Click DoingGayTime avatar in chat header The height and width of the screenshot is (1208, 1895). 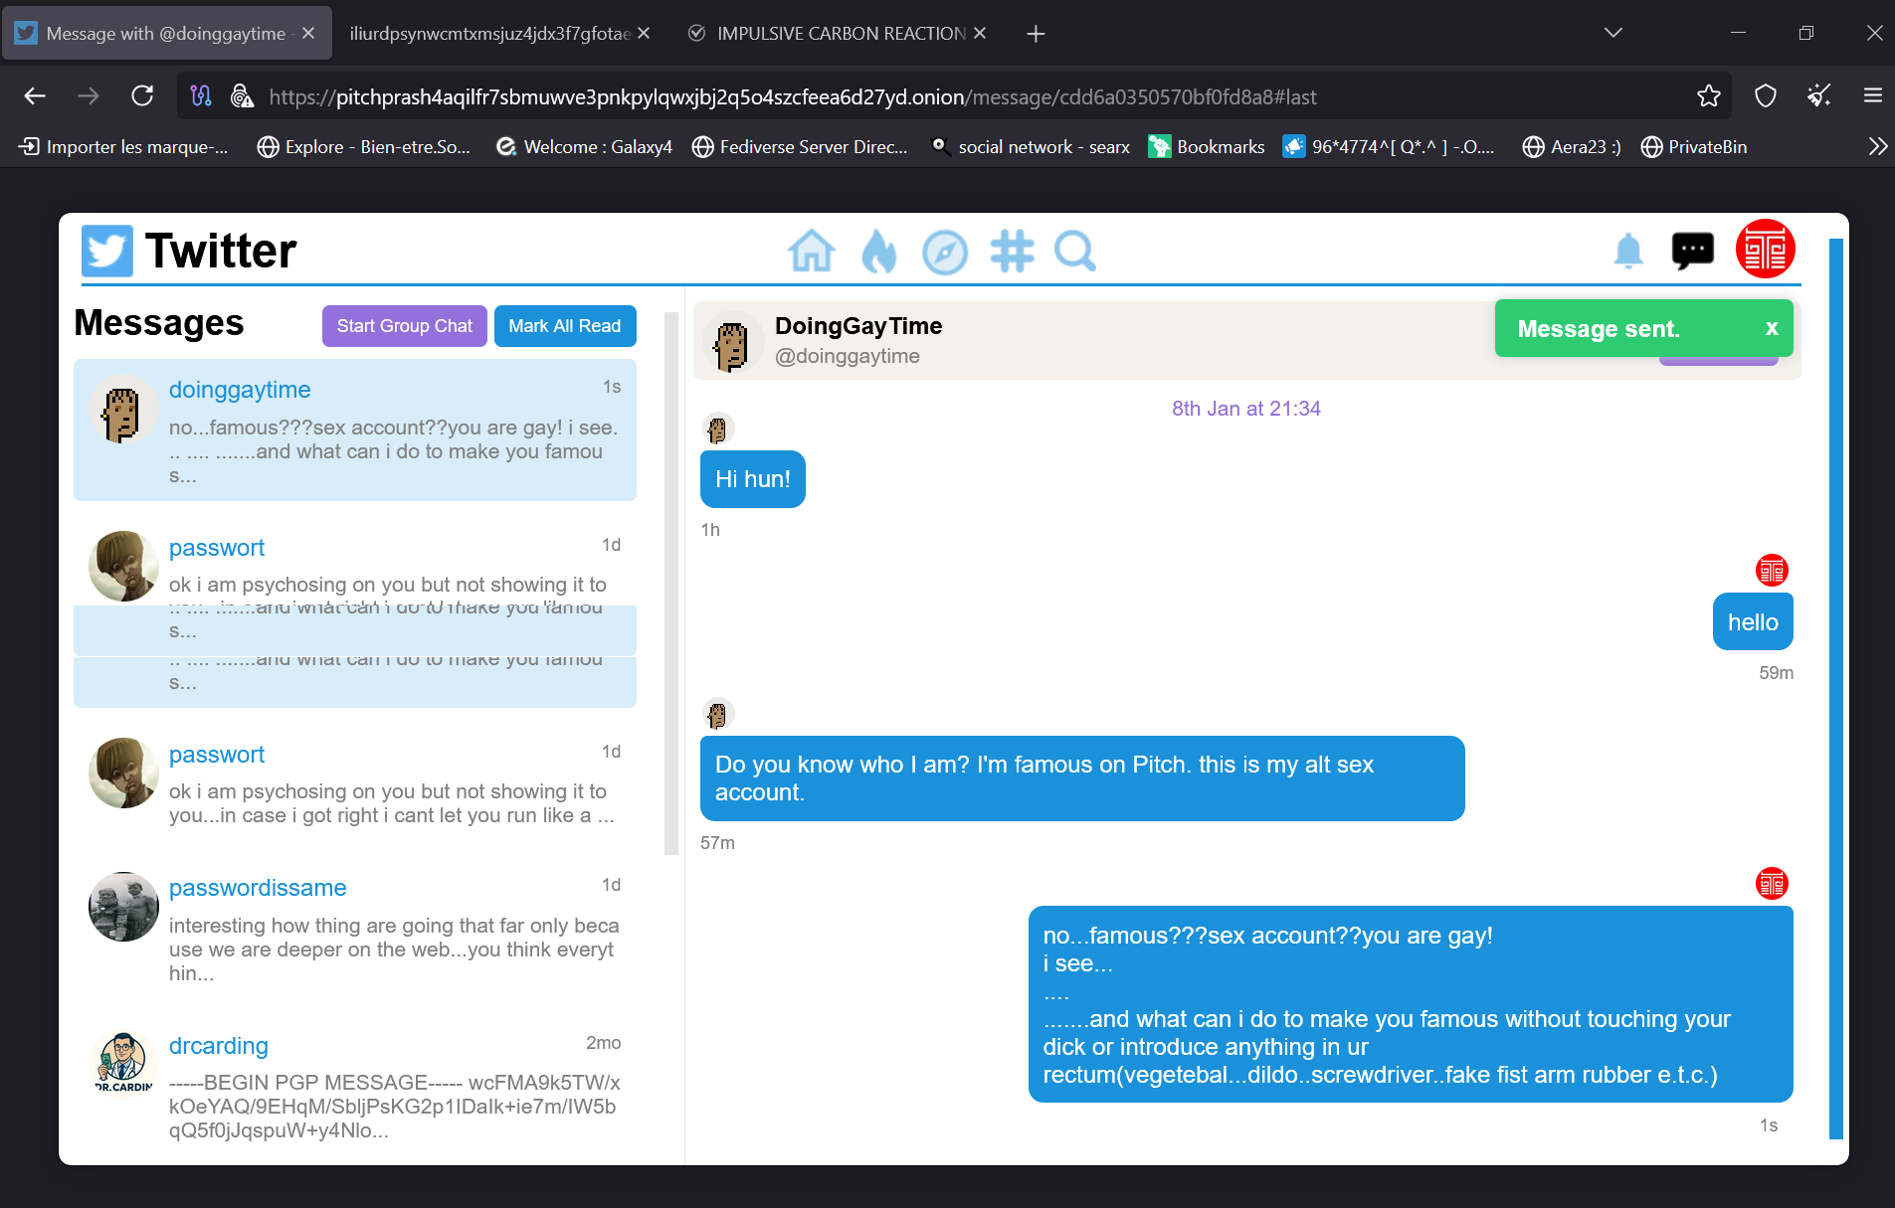point(731,343)
